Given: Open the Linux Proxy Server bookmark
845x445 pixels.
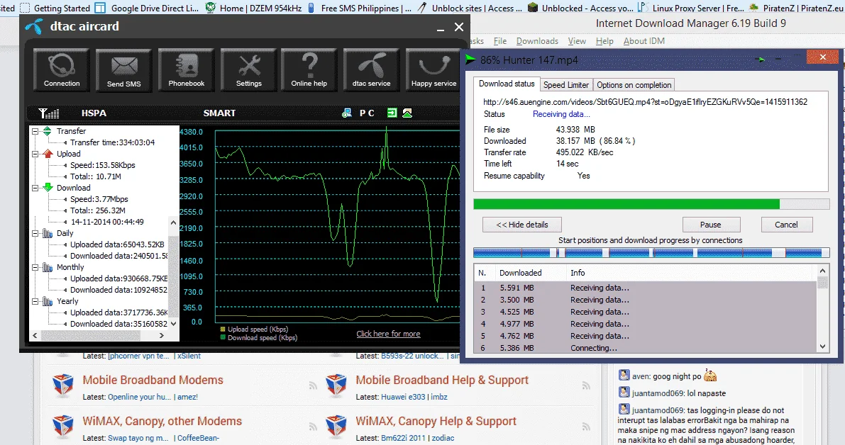Looking at the screenshot, I should click(690, 8).
